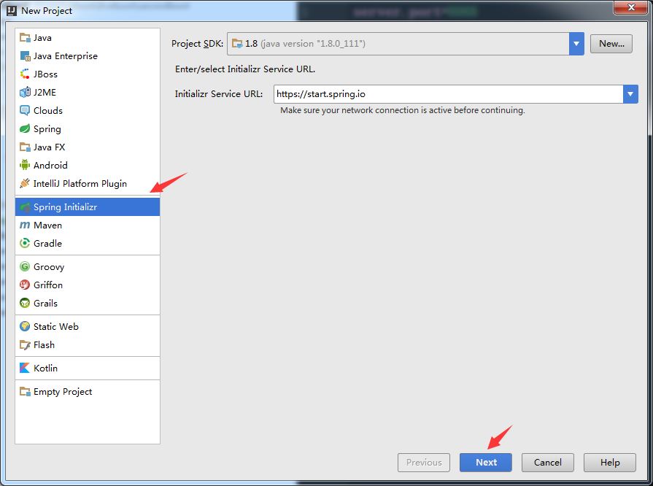Select the Empty Project label
653x486 pixels.
[63, 392]
